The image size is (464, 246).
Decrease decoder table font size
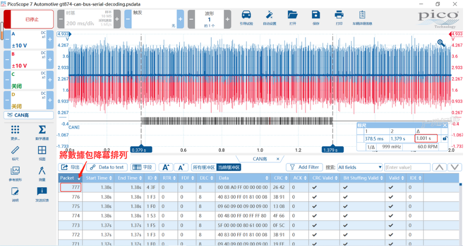pyautogui.click(x=181, y=167)
